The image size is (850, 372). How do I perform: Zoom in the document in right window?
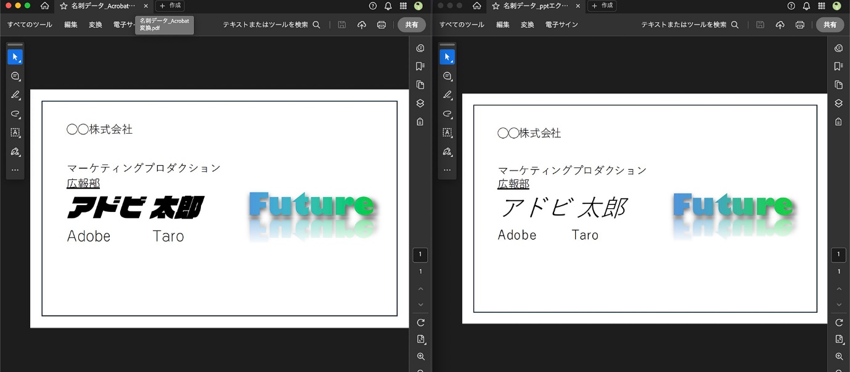839,357
